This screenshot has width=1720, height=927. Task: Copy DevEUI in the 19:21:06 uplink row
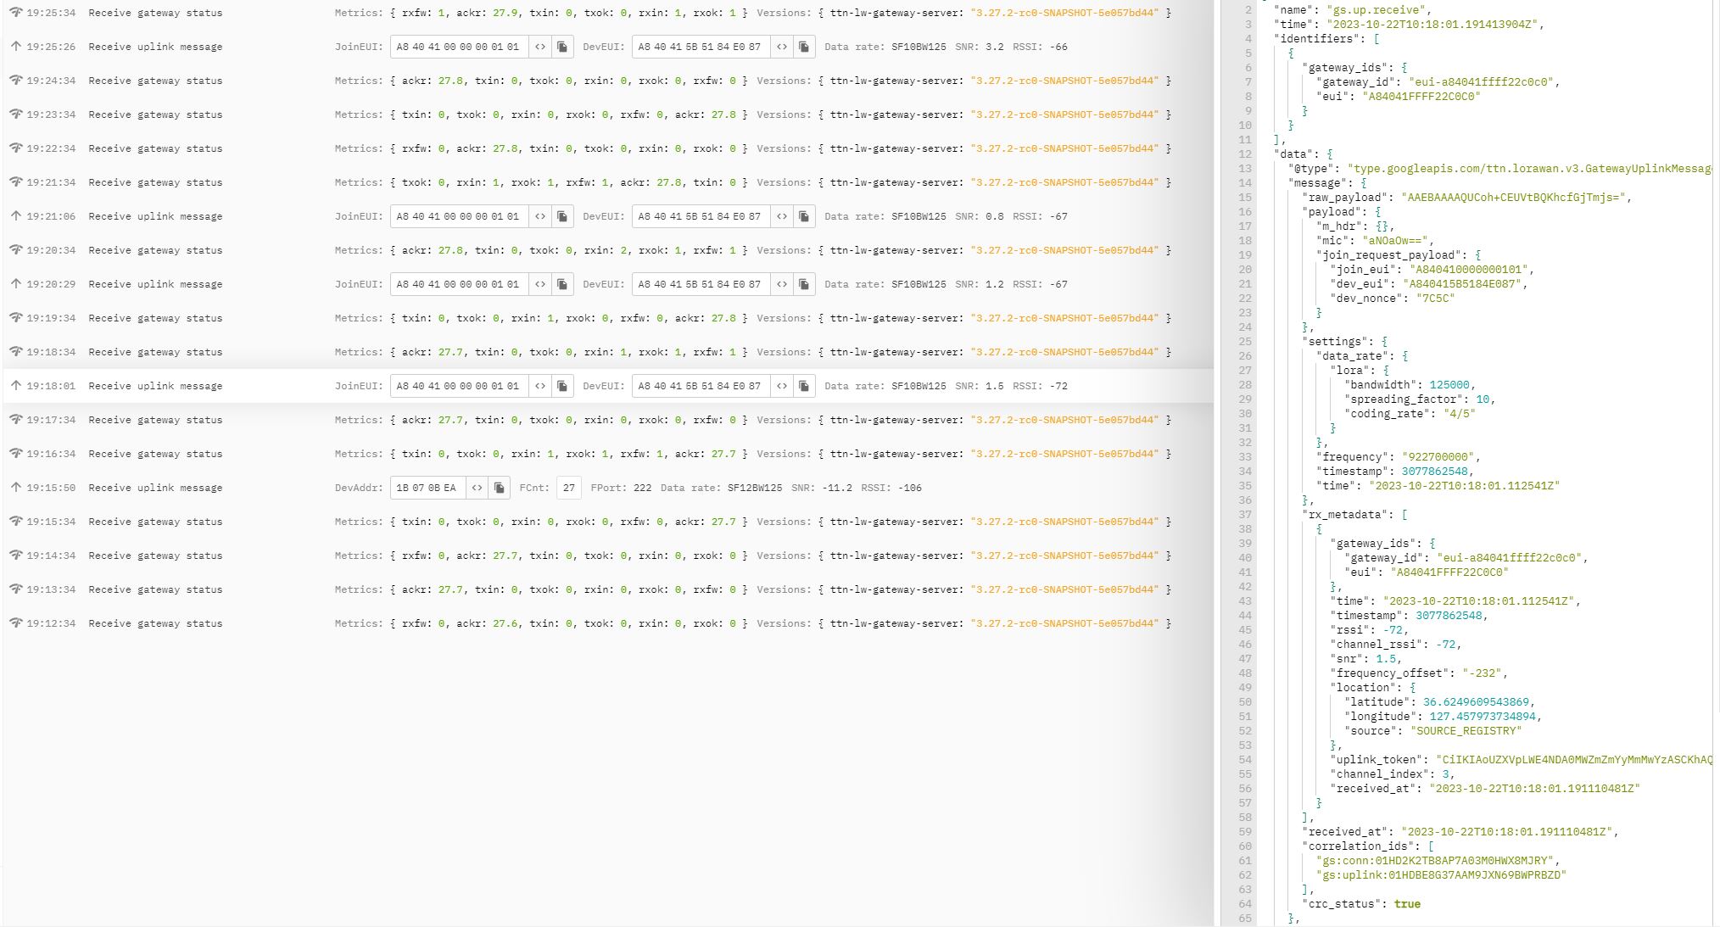coord(804,216)
